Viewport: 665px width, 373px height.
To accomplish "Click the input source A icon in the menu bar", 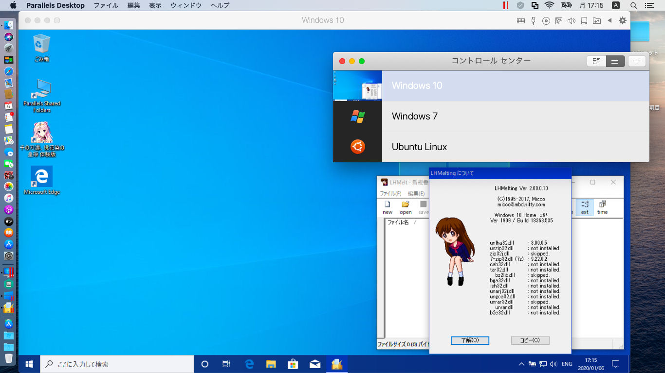I will click(x=616, y=5).
